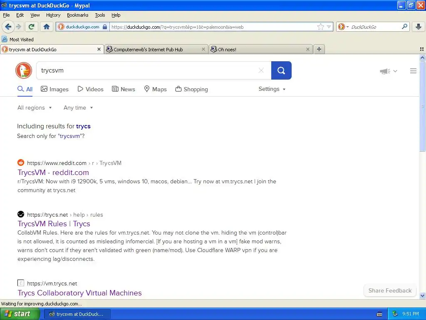Image resolution: width=426 pixels, height=320 pixels.
Task: Open a new tab with the plus button
Action: [319, 49]
